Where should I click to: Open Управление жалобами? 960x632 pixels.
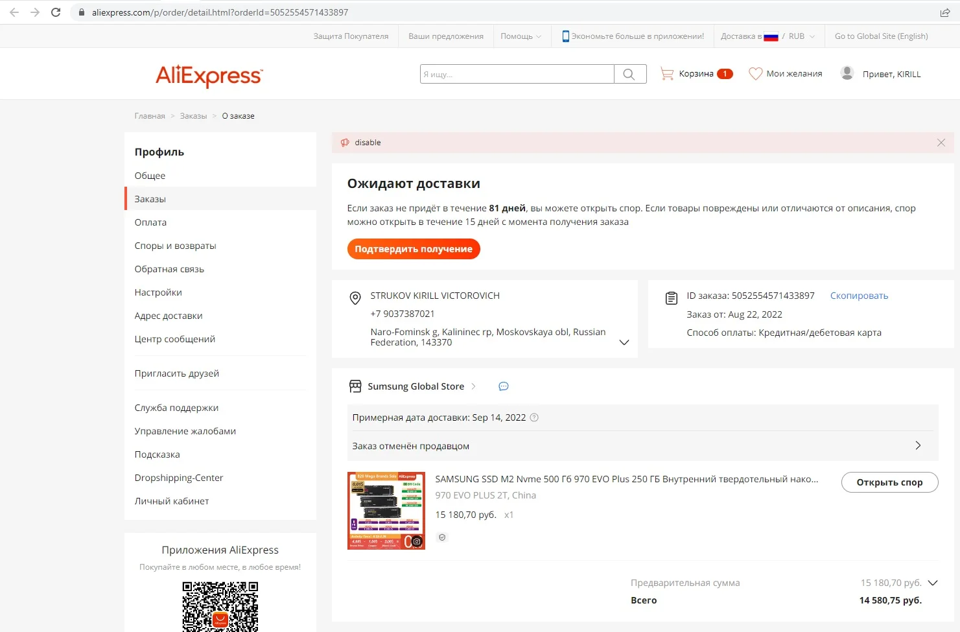click(185, 431)
